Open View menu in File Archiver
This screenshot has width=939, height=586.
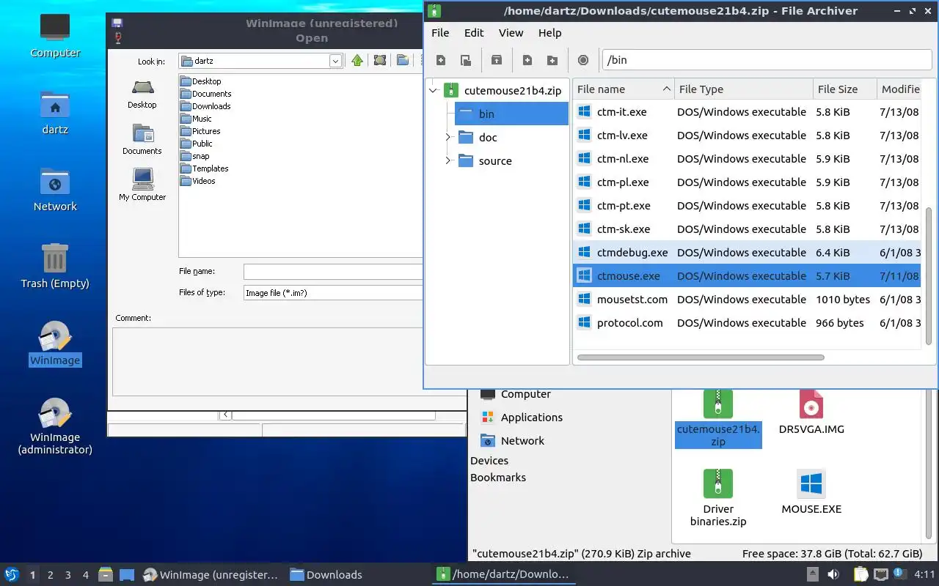pos(511,33)
